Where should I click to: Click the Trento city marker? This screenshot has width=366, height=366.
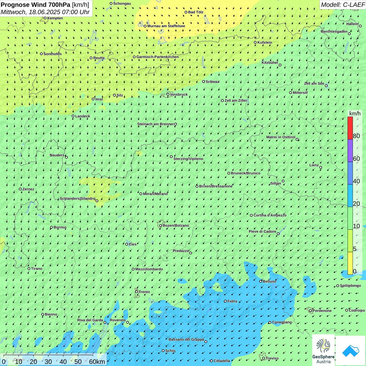(x=136, y=292)
